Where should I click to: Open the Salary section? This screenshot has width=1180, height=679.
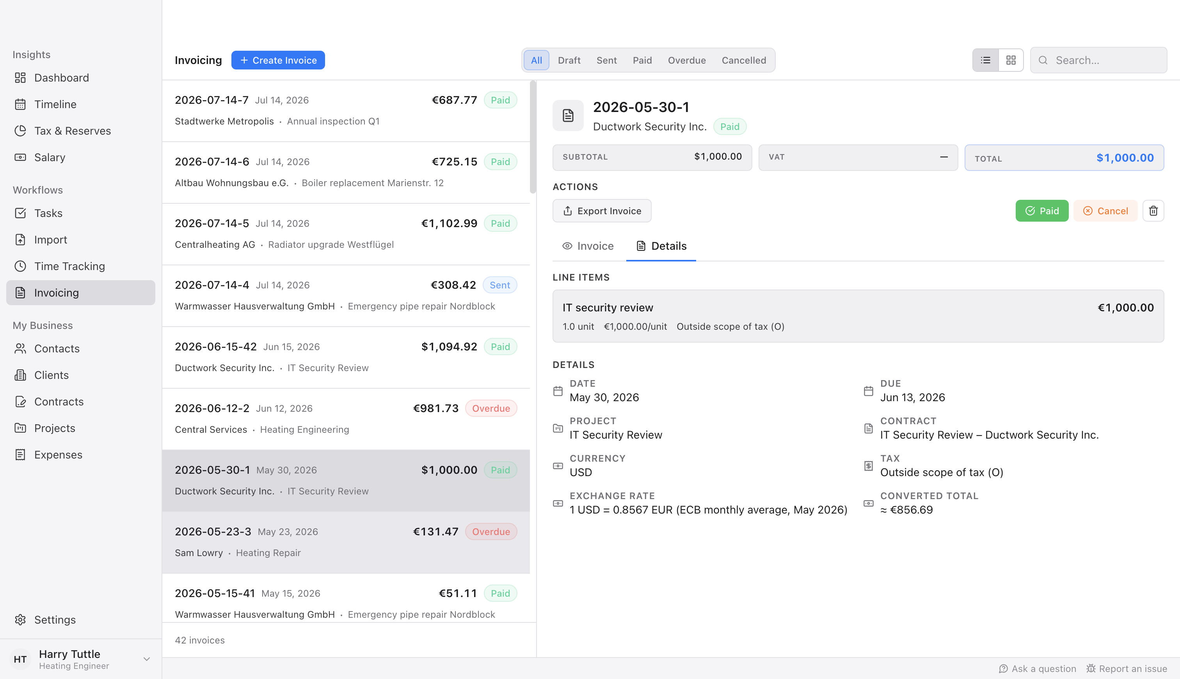click(80, 157)
